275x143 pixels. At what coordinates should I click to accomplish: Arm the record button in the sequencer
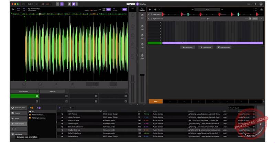click(x=155, y=10)
